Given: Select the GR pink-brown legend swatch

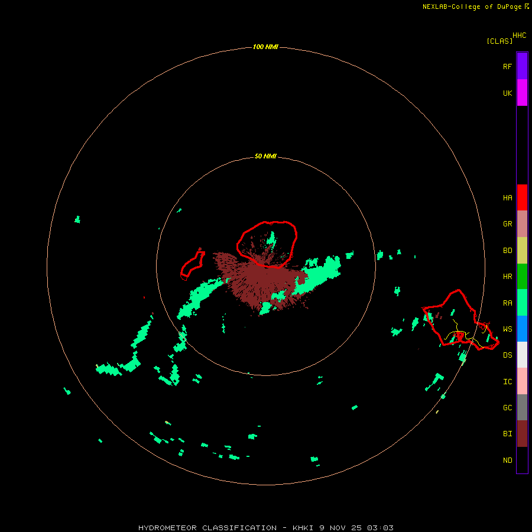Looking at the screenshot, I should 522,224.
